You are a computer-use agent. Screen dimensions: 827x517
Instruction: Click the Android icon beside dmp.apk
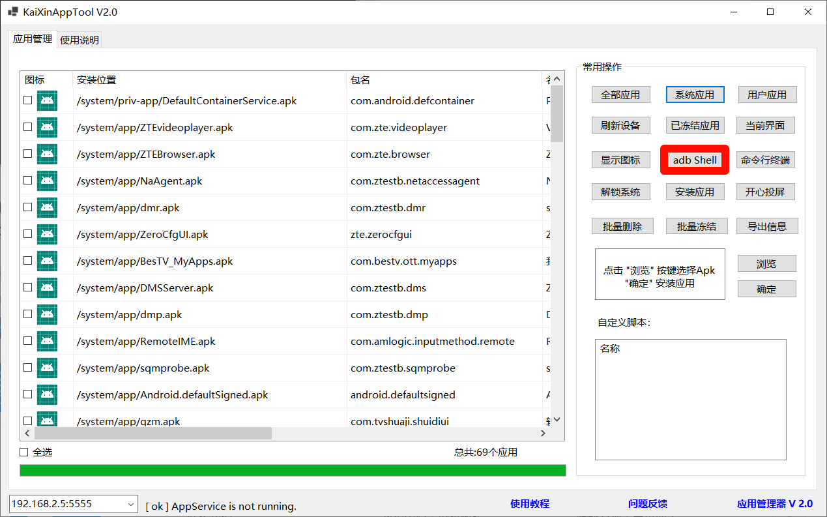(x=46, y=314)
